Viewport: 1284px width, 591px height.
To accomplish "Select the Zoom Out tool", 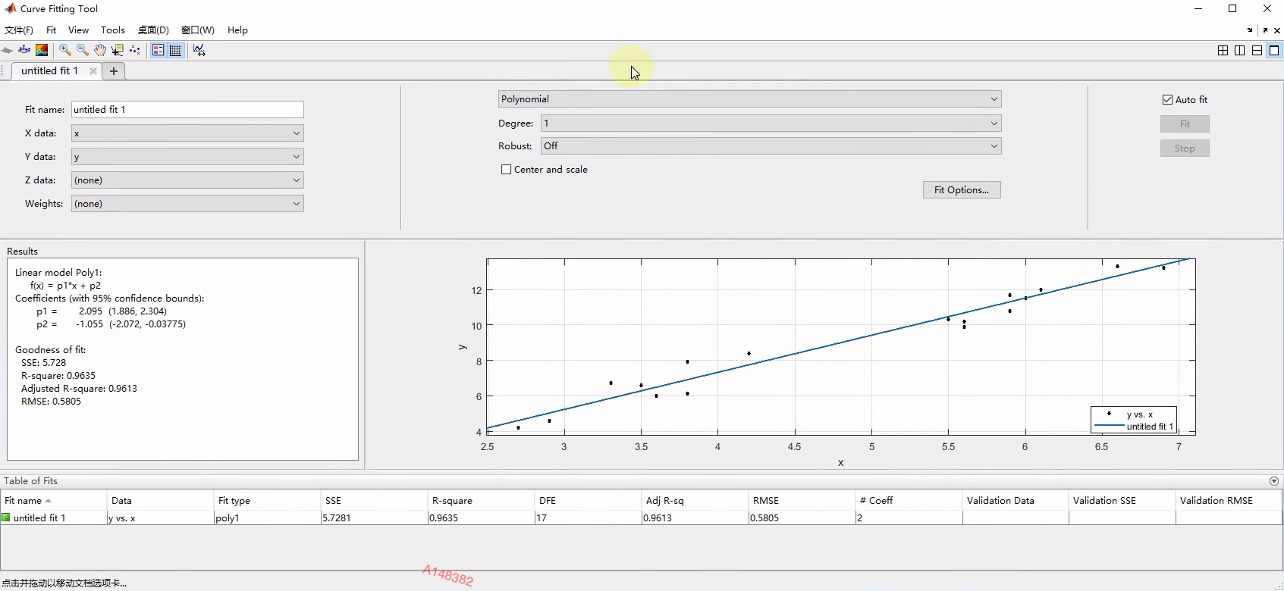I will 83,50.
